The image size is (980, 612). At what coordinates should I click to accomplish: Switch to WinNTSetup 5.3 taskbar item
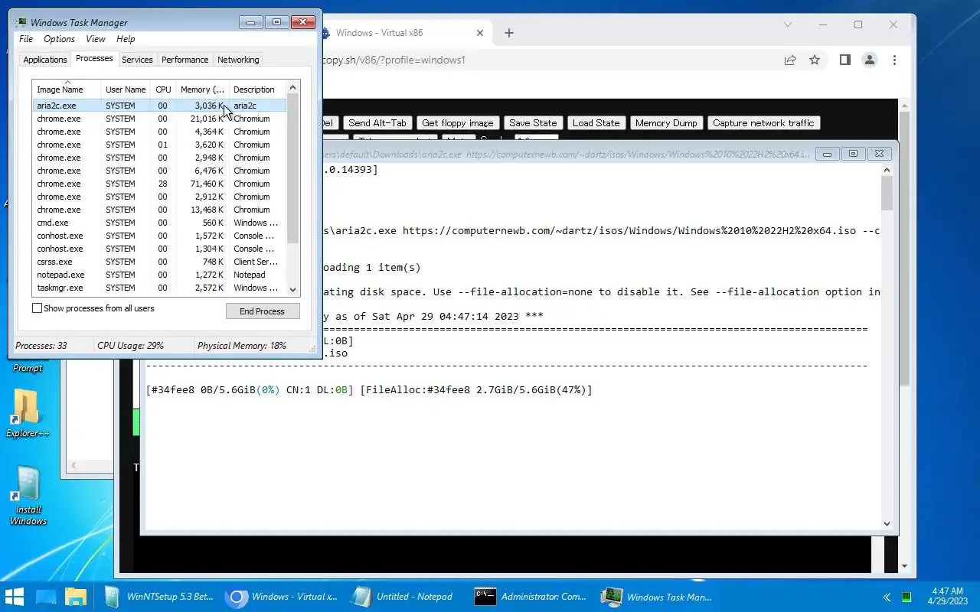(158, 596)
